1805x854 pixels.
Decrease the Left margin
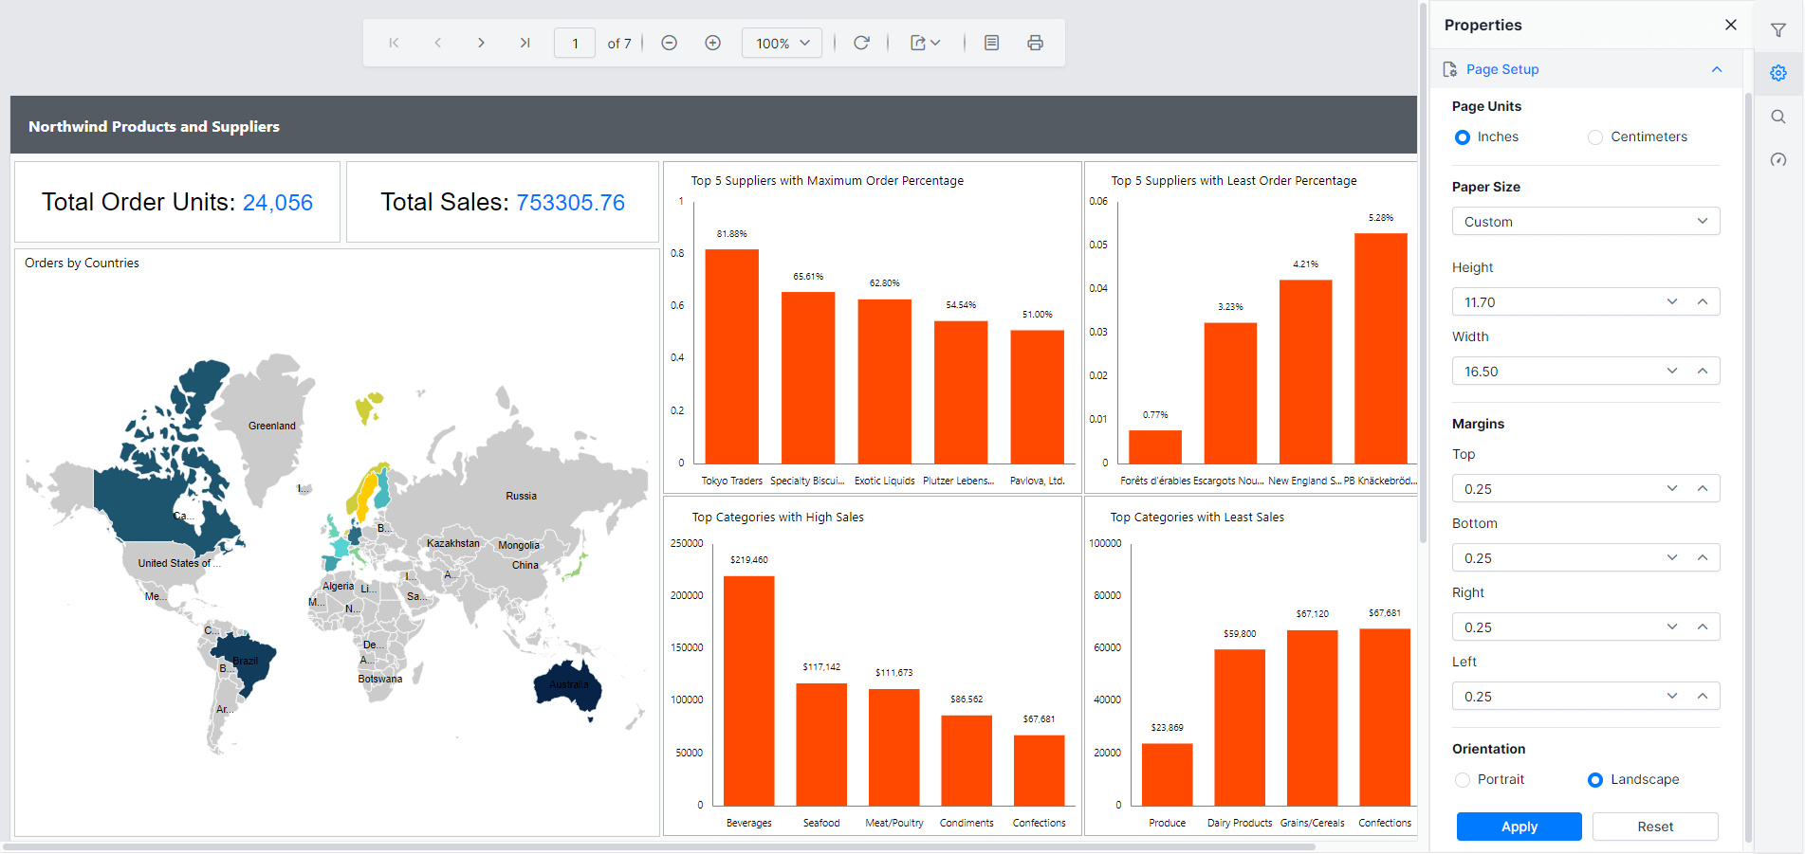1672,697
